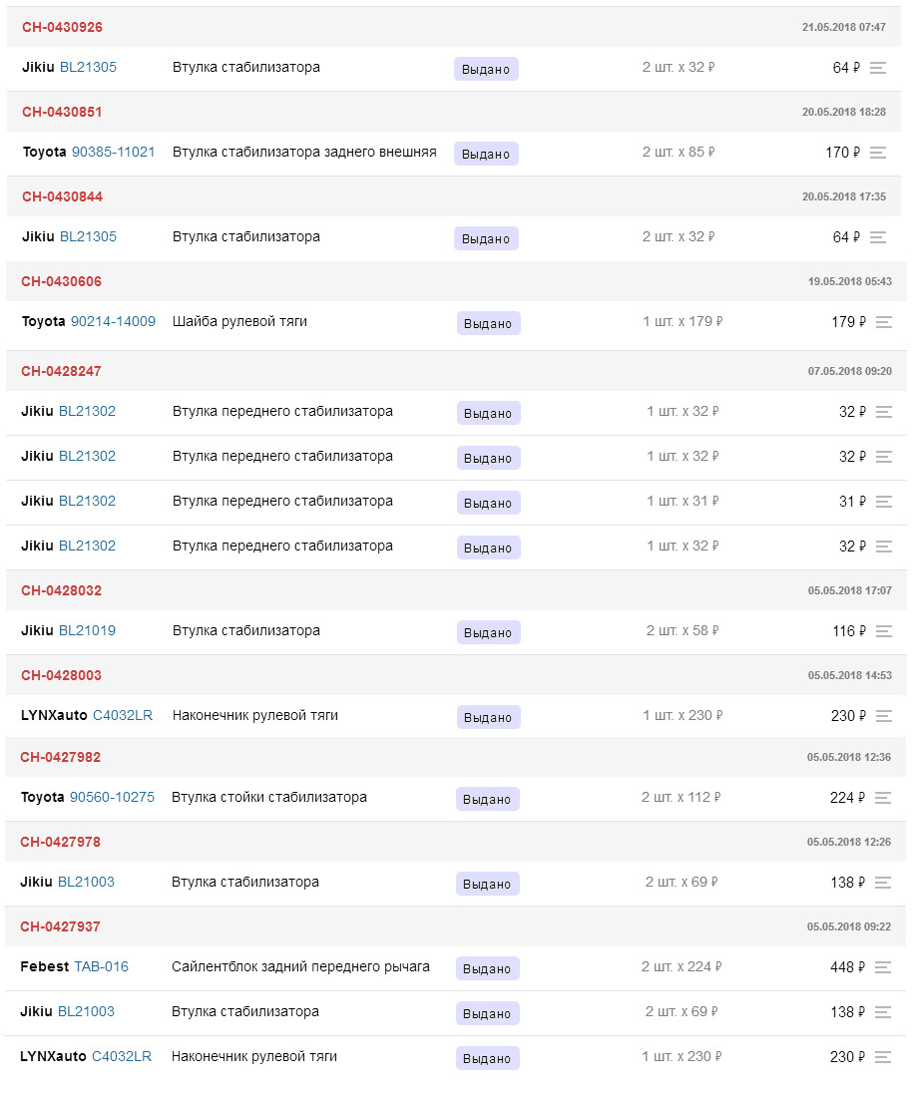Click part number TAB-016 link

101,966
